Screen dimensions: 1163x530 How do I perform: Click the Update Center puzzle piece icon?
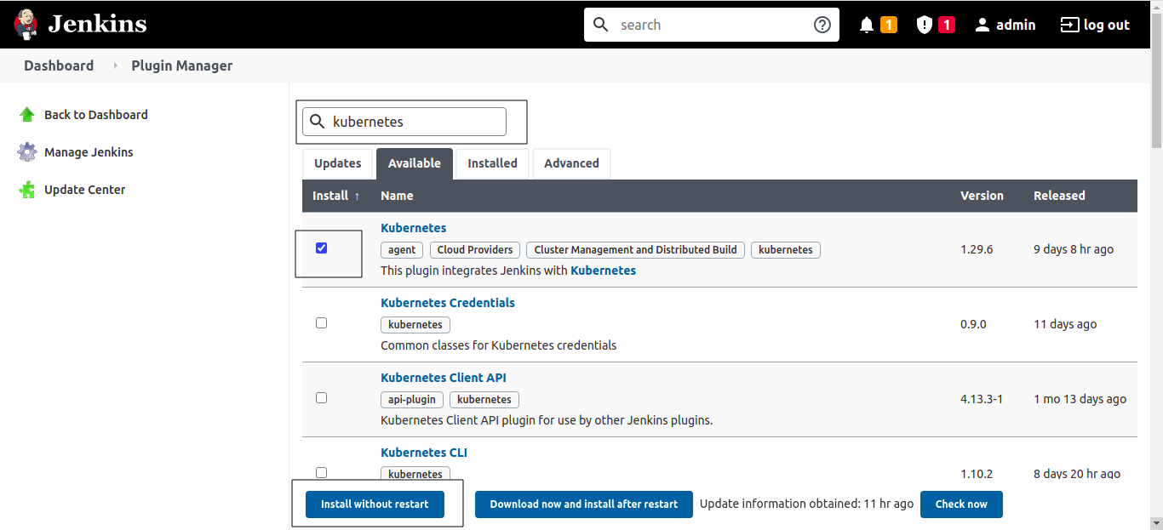[27, 190]
